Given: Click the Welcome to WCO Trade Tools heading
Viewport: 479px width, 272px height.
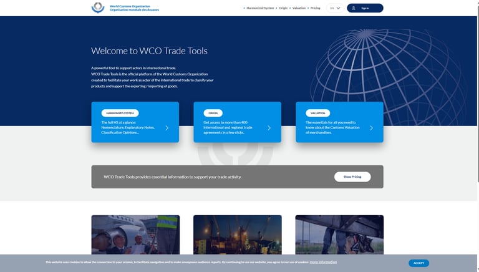Looking at the screenshot, I should [150, 51].
